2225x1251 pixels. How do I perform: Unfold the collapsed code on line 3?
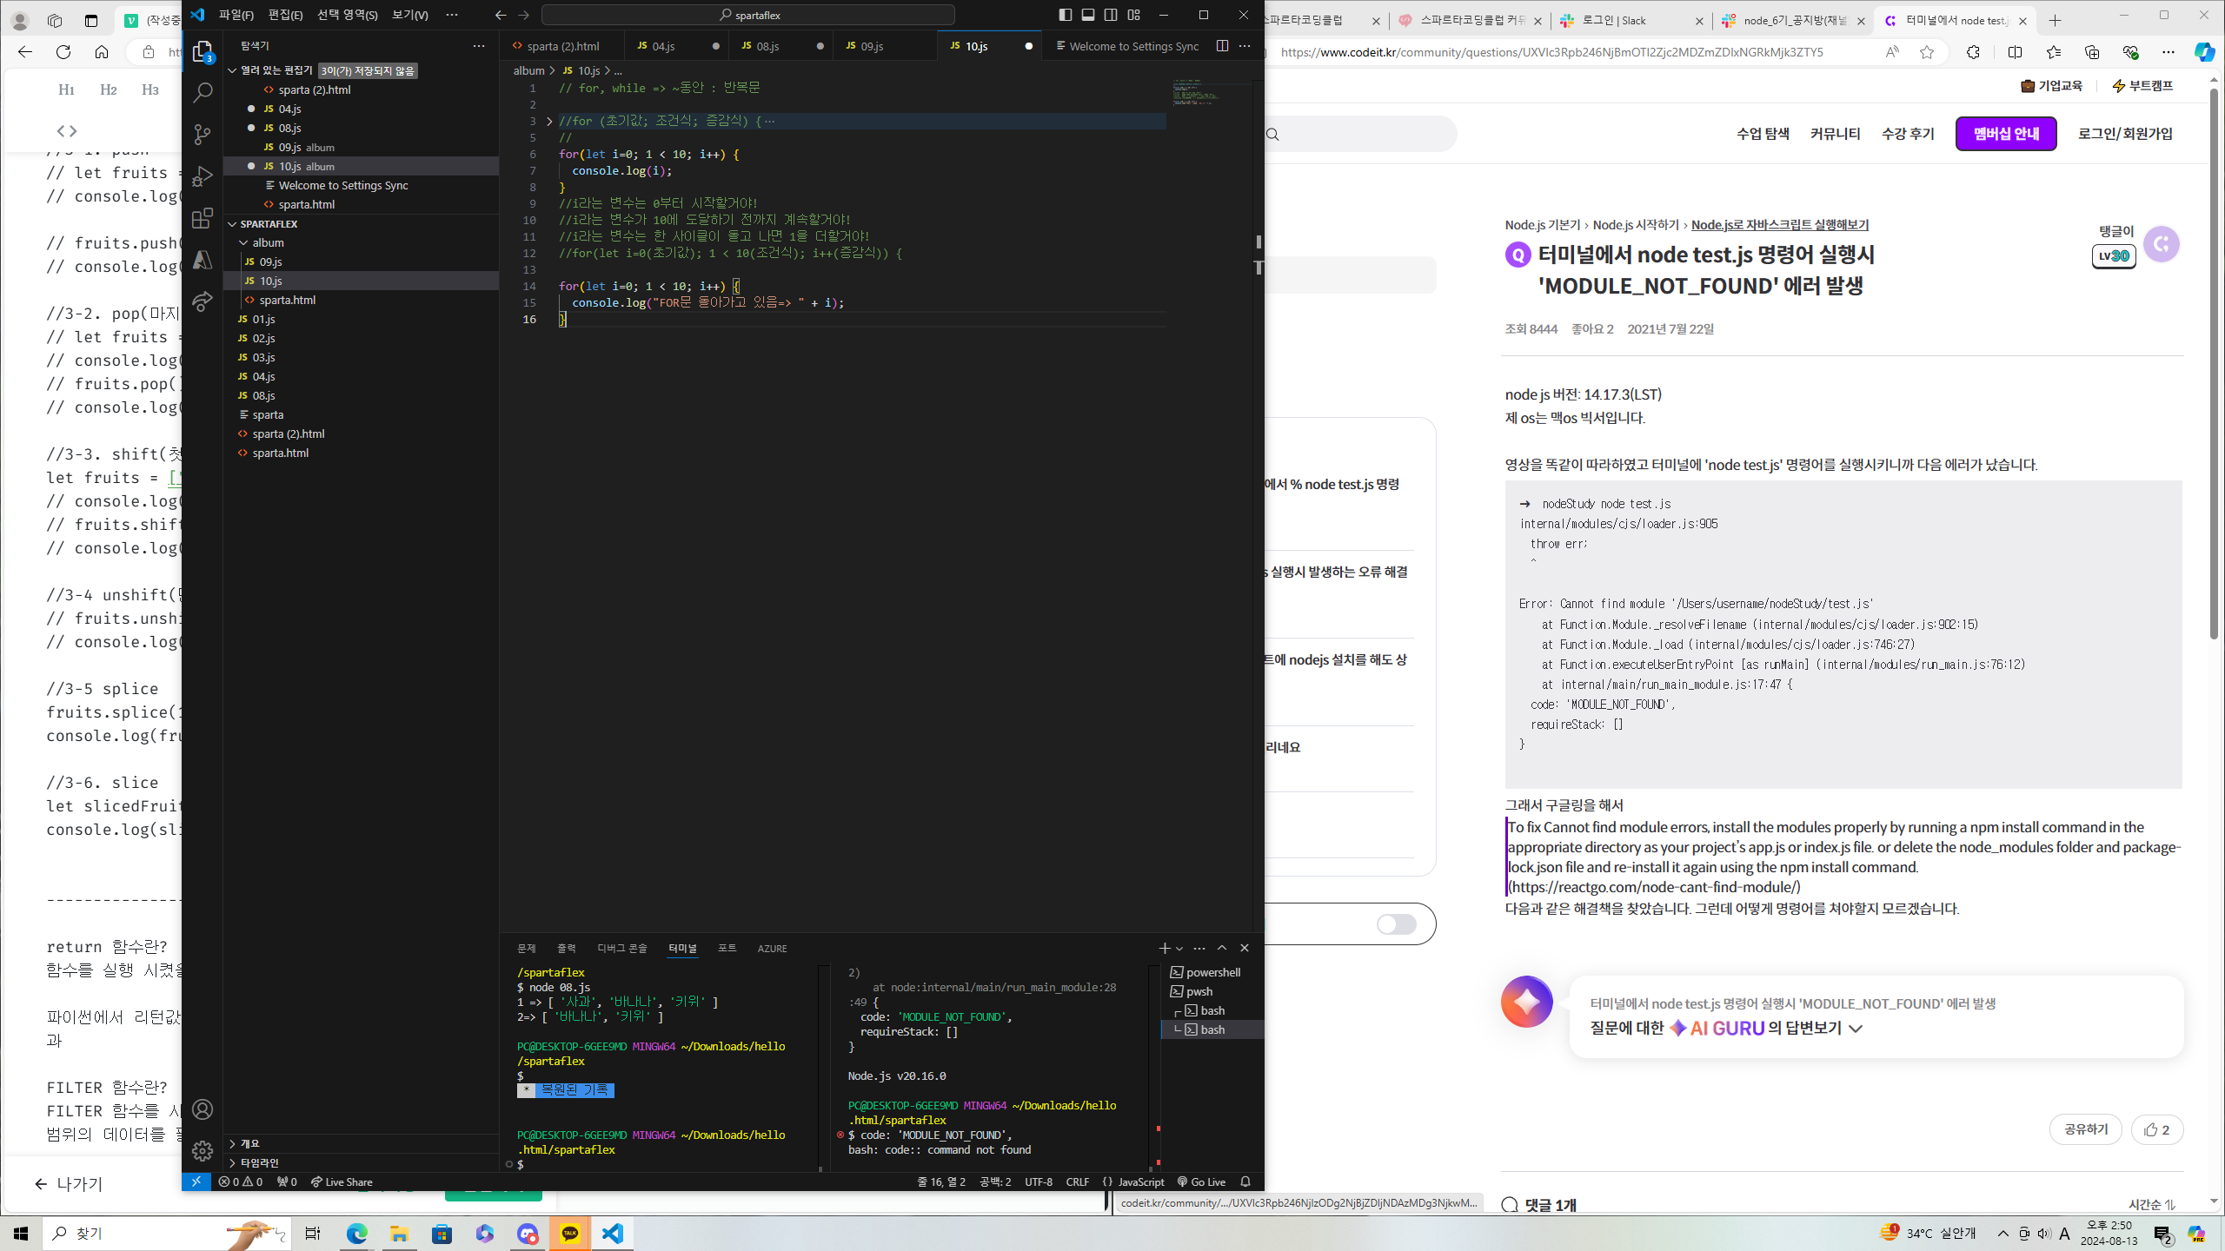[x=549, y=121]
